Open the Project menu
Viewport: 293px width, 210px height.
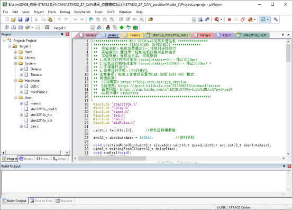(x=39, y=12)
